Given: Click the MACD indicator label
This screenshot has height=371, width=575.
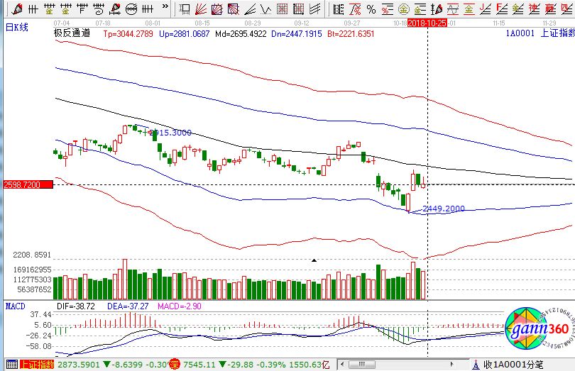Looking at the screenshot, I should pyautogui.click(x=16, y=305).
